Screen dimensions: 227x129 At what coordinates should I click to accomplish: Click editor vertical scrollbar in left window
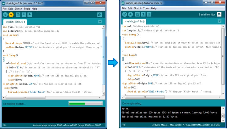[x=103, y=56]
